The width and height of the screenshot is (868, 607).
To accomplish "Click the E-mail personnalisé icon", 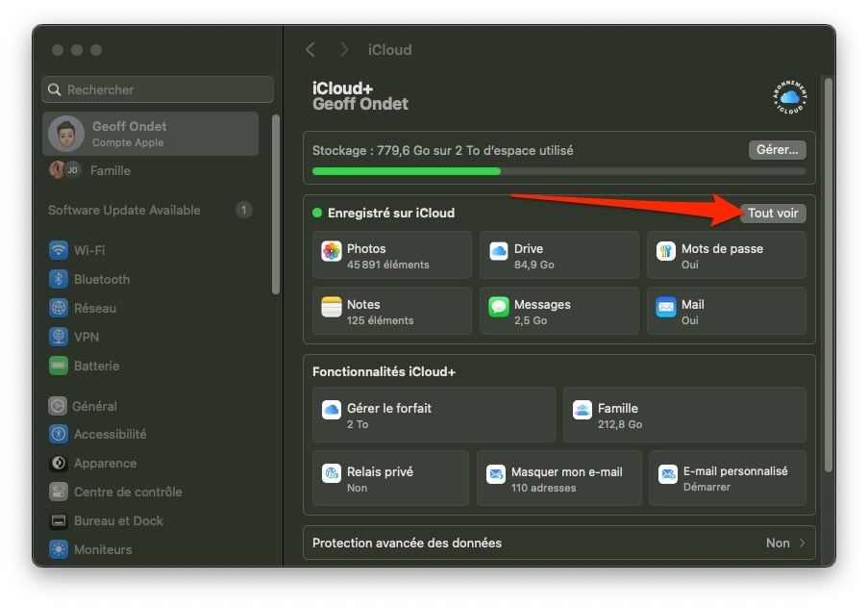I will coord(668,473).
